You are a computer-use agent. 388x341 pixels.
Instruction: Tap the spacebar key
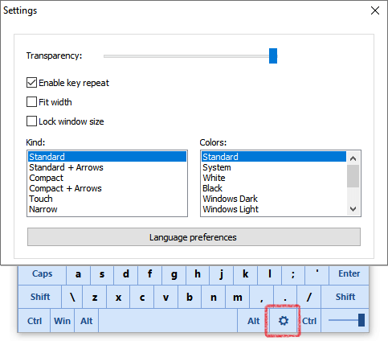tap(168, 321)
